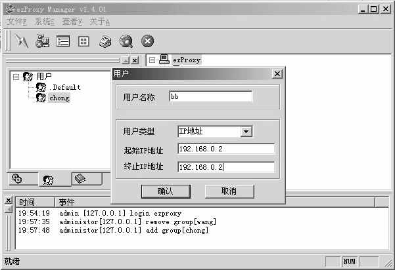Select log row remove group[wang]
This screenshot has height=270, width=395.
click(117, 222)
